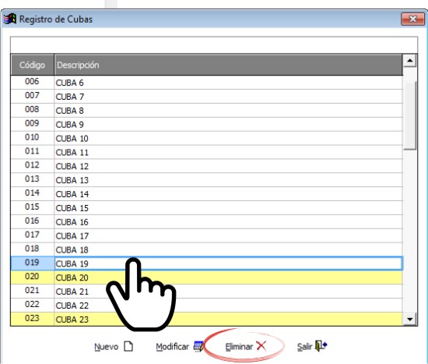Select the highlighted row CUBA 23

click(x=207, y=319)
